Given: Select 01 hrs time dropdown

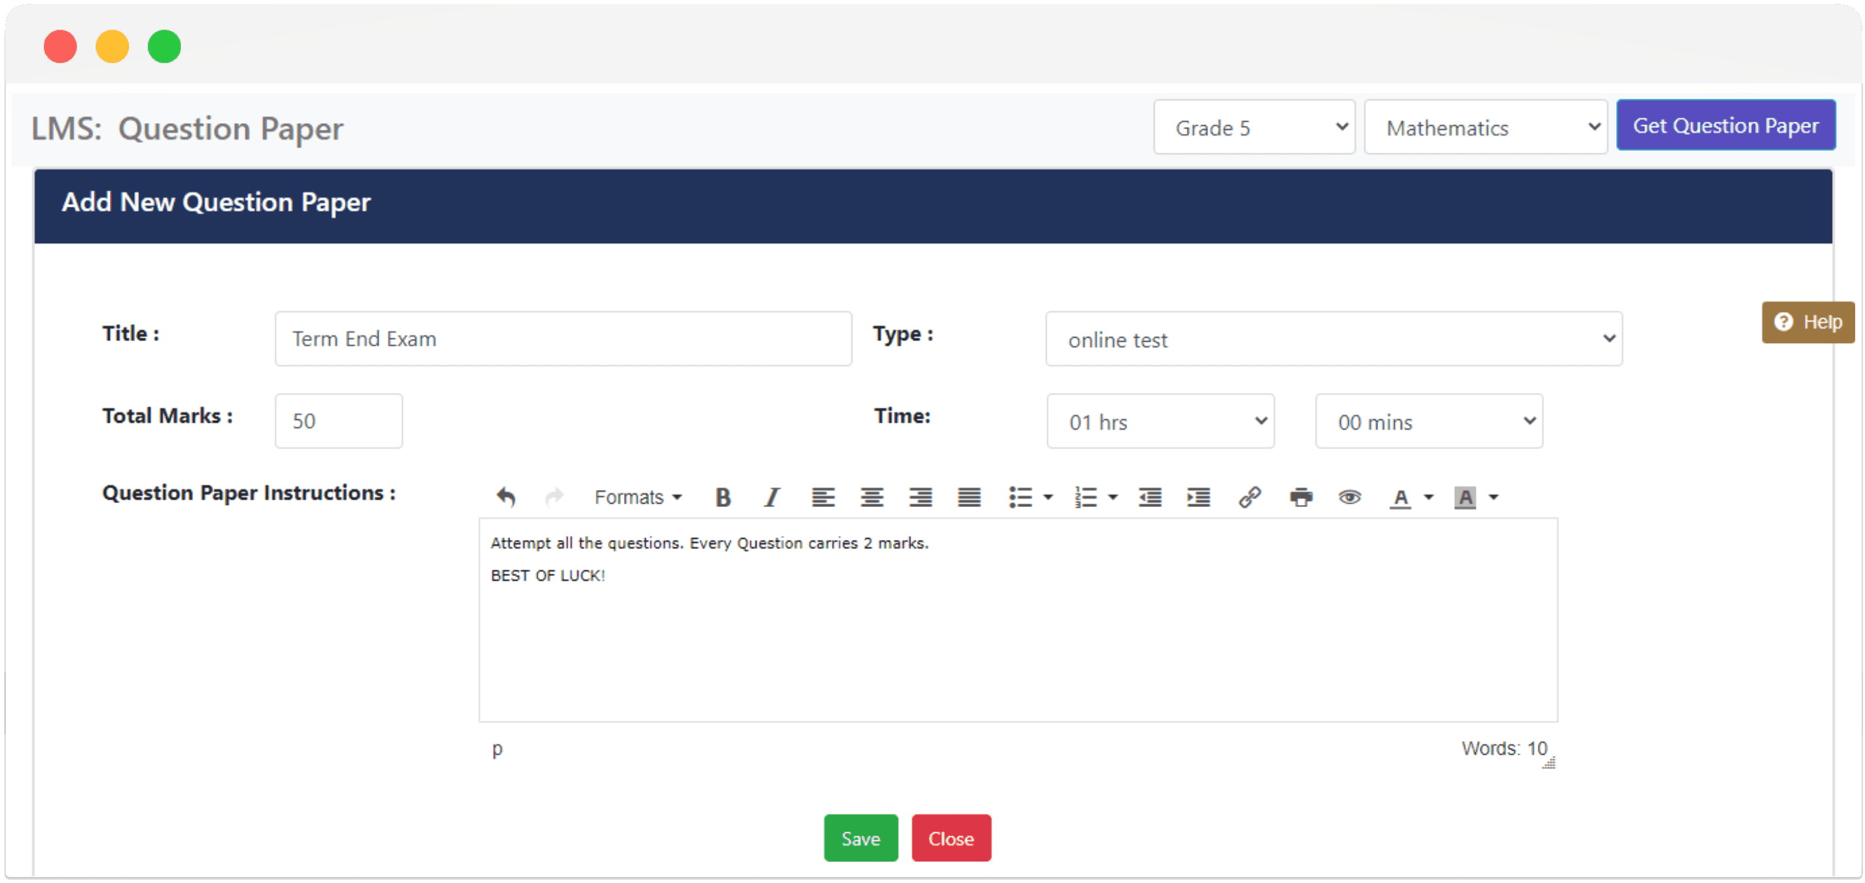Looking at the screenshot, I should tap(1161, 421).
